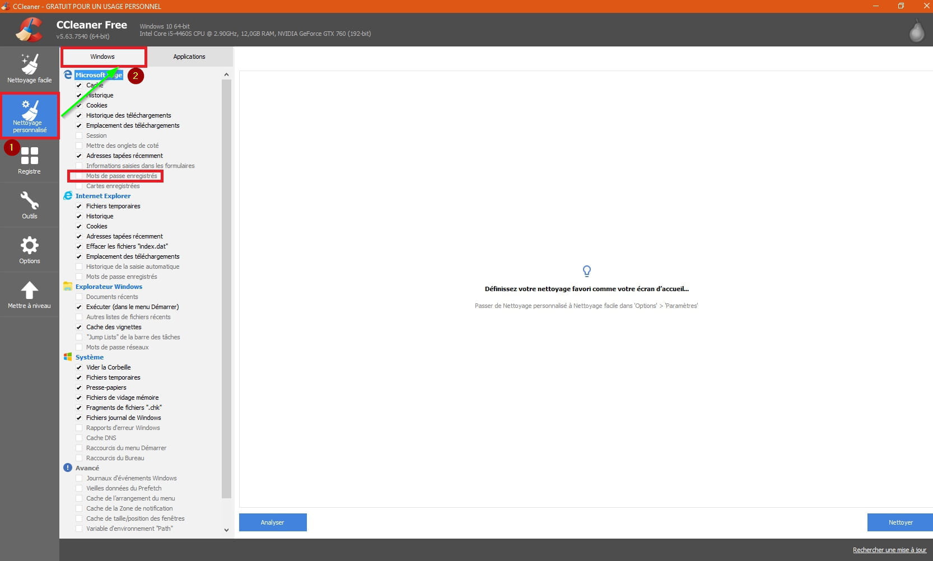Image resolution: width=933 pixels, height=561 pixels.
Task: Uncheck Effacer les fichiers index.dat
Action: (x=79, y=246)
